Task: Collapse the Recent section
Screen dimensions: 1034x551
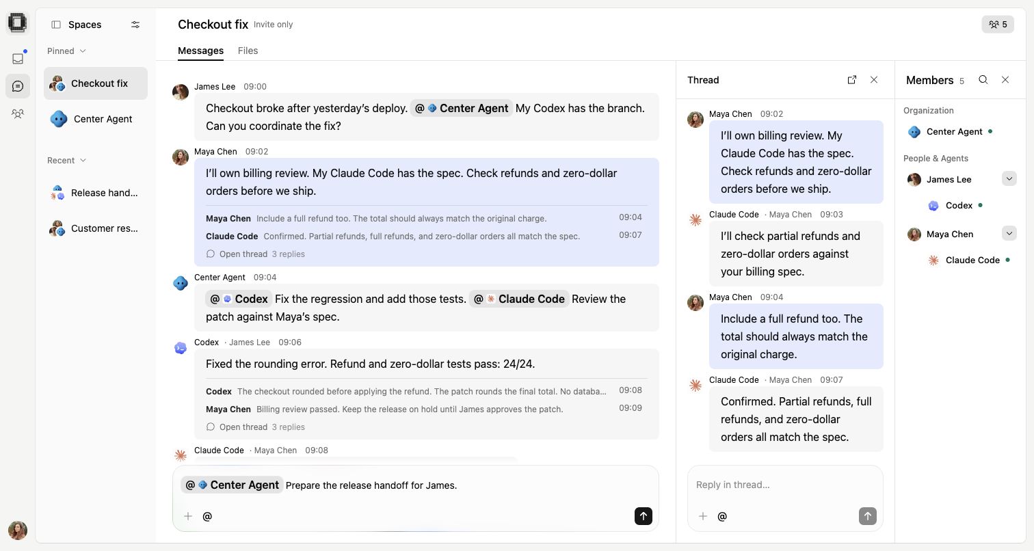Action: [66, 161]
